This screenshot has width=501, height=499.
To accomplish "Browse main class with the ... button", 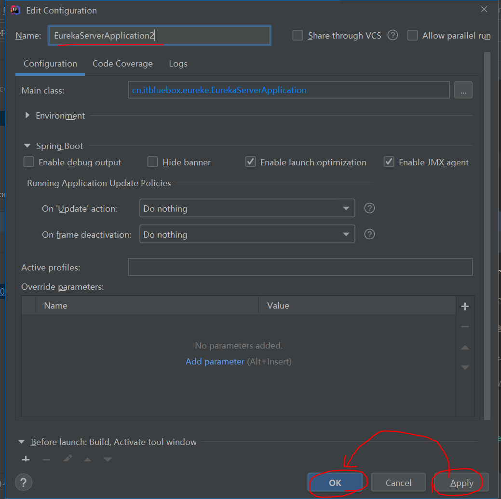I will [x=463, y=91].
